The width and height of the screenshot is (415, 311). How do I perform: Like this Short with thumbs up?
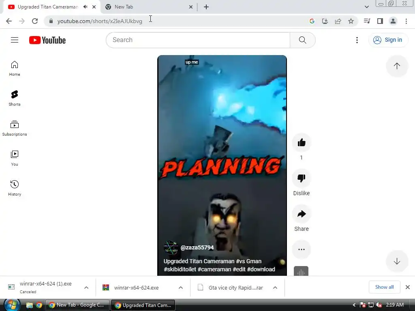pyautogui.click(x=302, y=143)
